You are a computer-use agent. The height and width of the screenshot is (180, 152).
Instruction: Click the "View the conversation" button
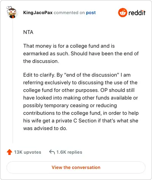click(x=76, y=167)
